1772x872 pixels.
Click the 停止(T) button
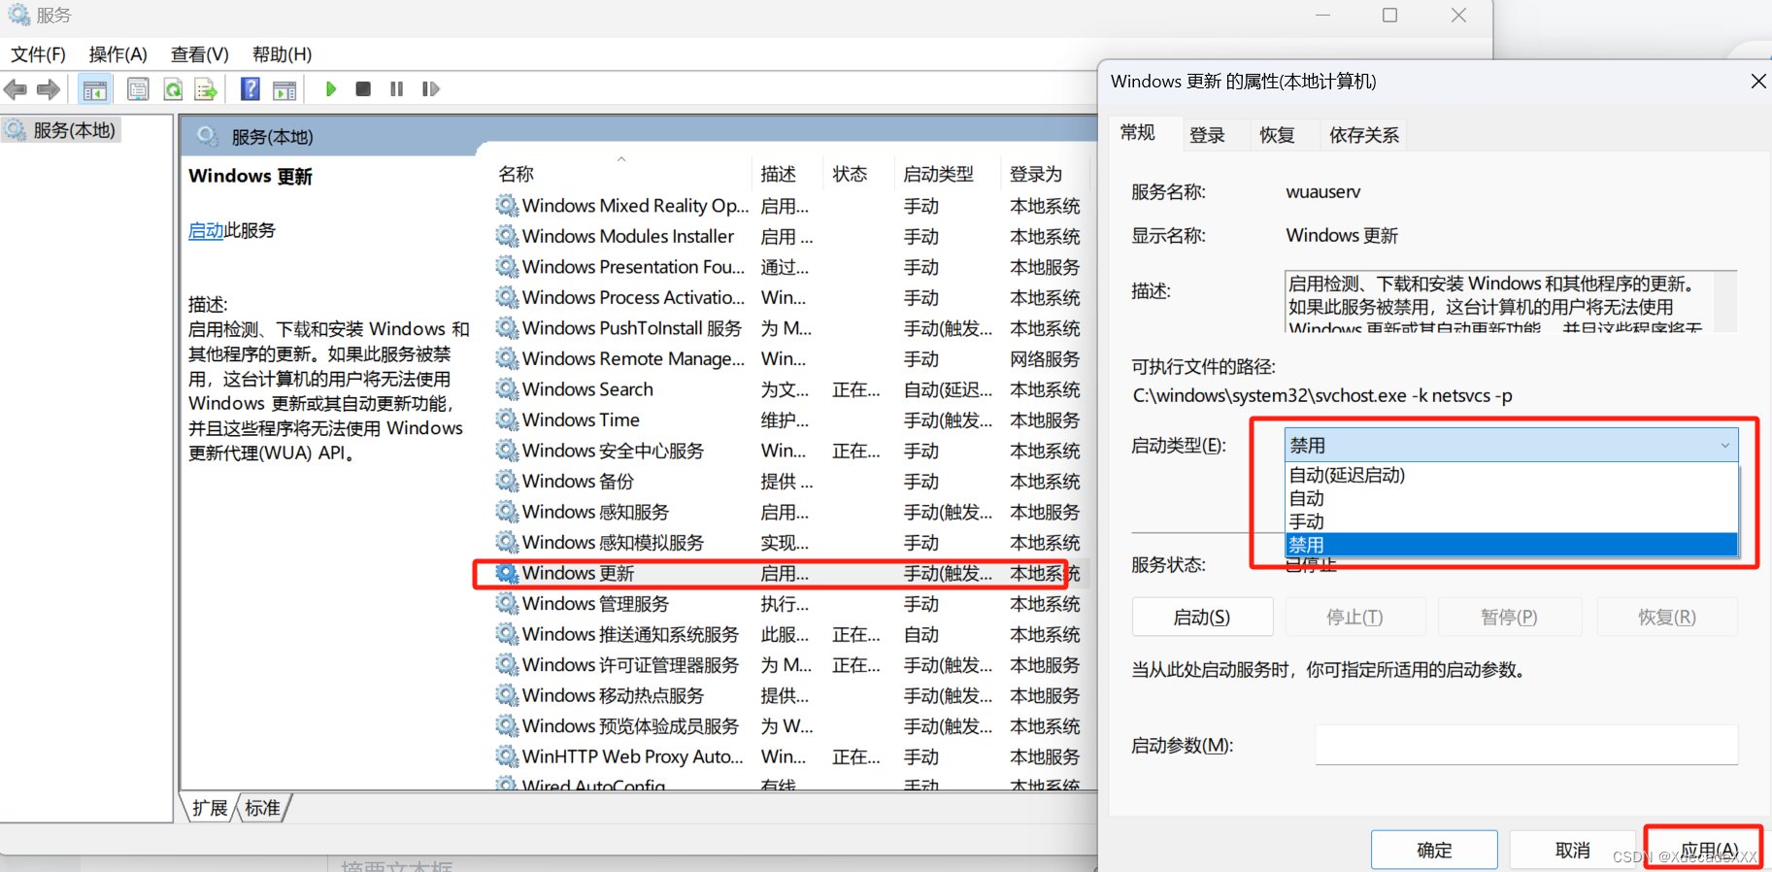tap(1354, 618)
